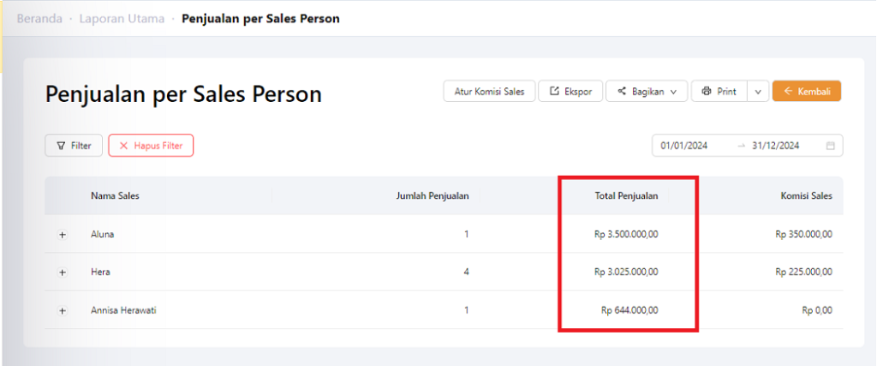Open the Bagikan share dropdown
The width and height of the screenshot is (877, 366).
click(x=647, y=91)
